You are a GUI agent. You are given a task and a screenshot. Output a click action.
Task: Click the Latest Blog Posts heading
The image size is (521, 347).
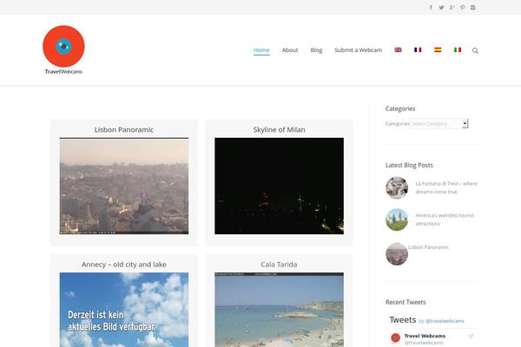[x=409, y=165]
